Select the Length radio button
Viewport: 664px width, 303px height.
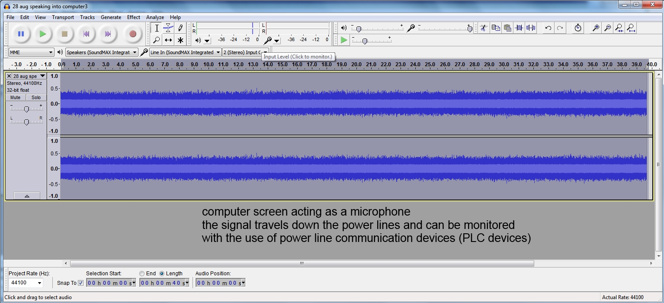162,274
